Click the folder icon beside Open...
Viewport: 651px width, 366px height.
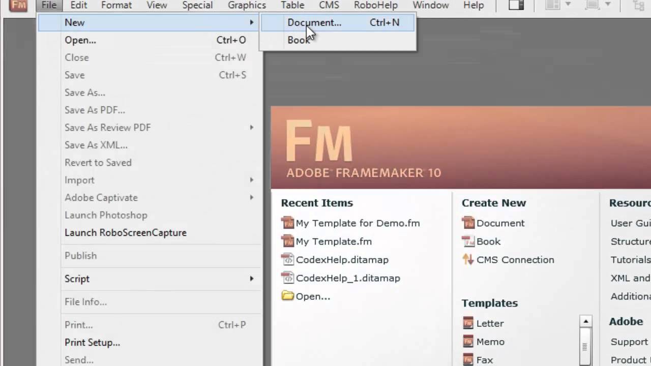tap(288, 296)
